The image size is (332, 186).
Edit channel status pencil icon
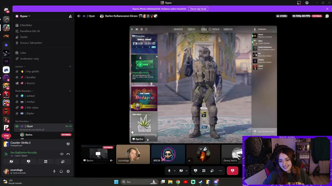click(43, 130)
